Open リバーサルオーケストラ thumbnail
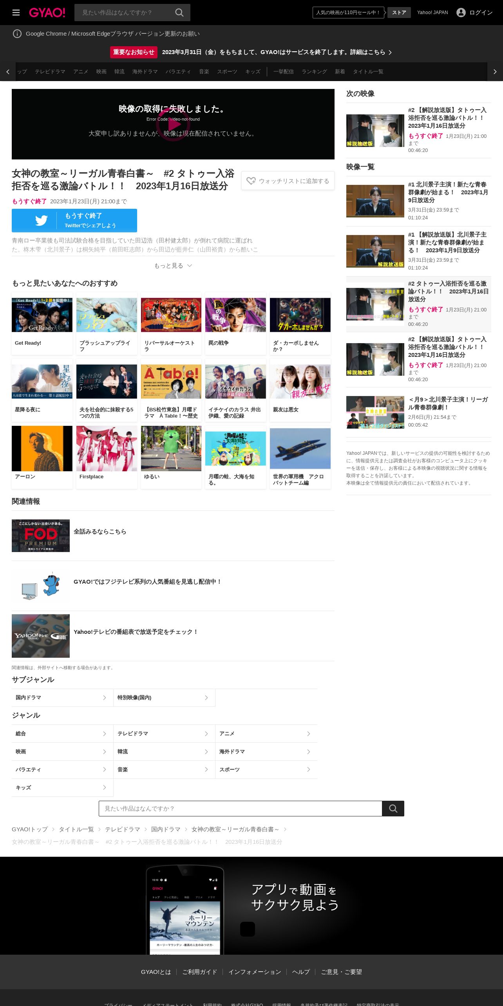The height and width of the screenshot is (1006, 503). [171, 315]
